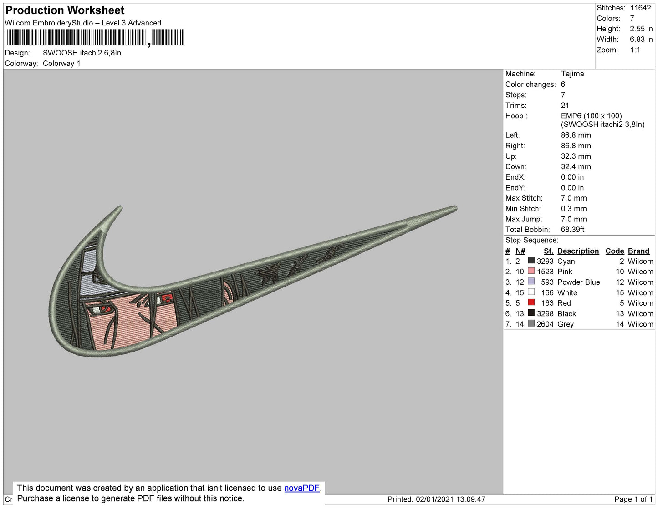Image resolution: width=658 pixels, height=508 pixels.
Task: Click the Printed date and time text
Action: click(x=436, y=499)
